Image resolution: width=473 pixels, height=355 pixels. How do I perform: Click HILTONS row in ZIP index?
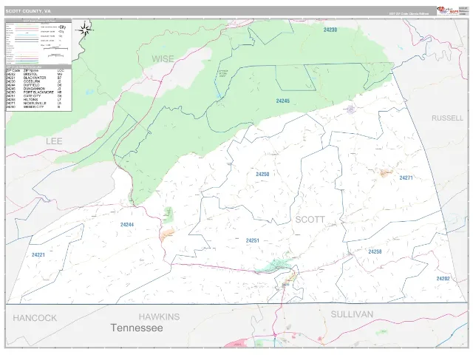tap(34, 100)
